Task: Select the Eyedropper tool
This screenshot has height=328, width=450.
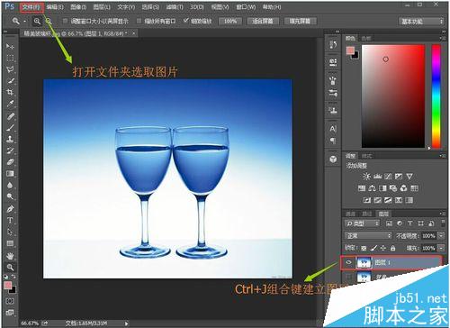Action: pyautogui.click(x=10, y=104)
